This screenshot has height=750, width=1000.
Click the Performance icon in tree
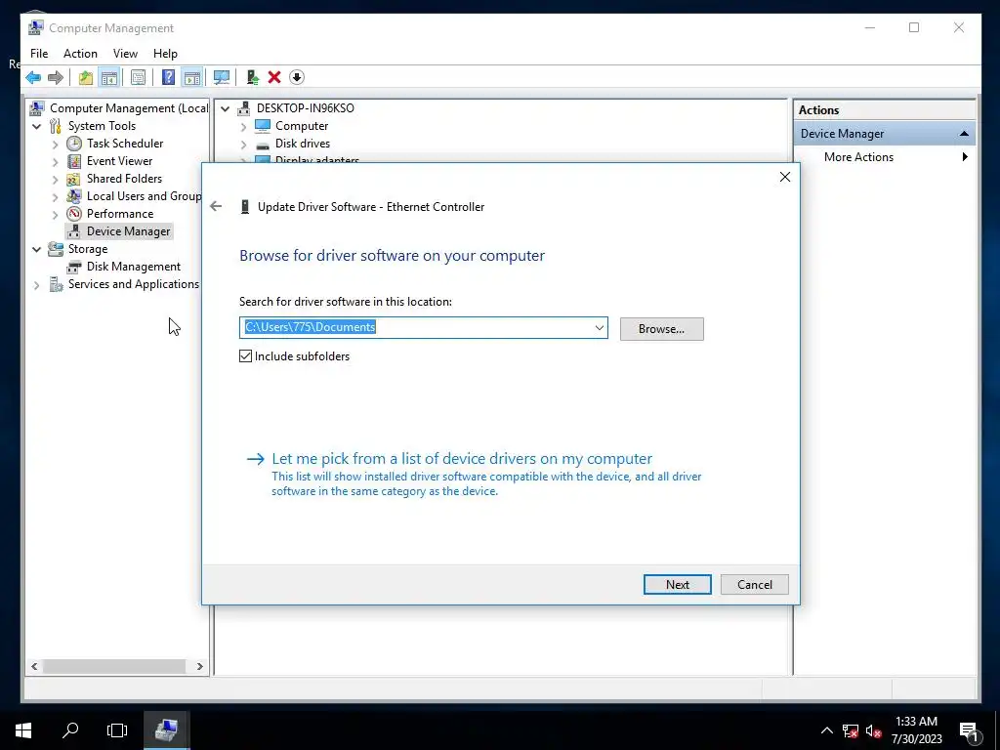pyautogui.click(x=74, y=214)
